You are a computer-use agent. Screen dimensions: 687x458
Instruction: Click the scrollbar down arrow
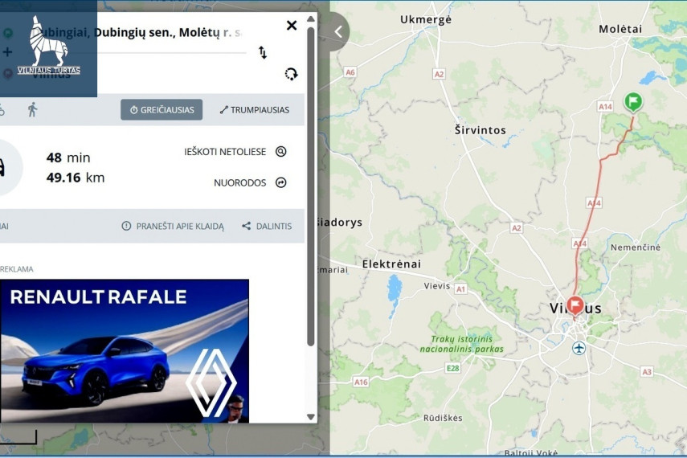coord(311,417)
